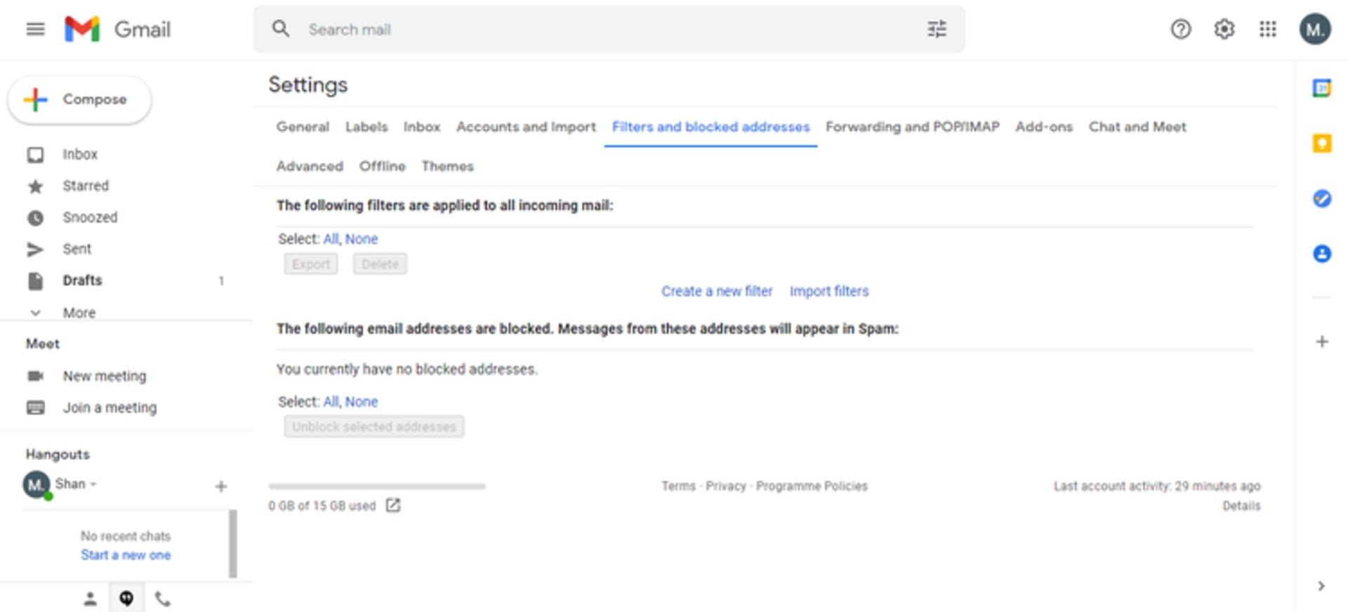Click the storage usage progress bar
The image size is (1348, 612).
[377, 486]
